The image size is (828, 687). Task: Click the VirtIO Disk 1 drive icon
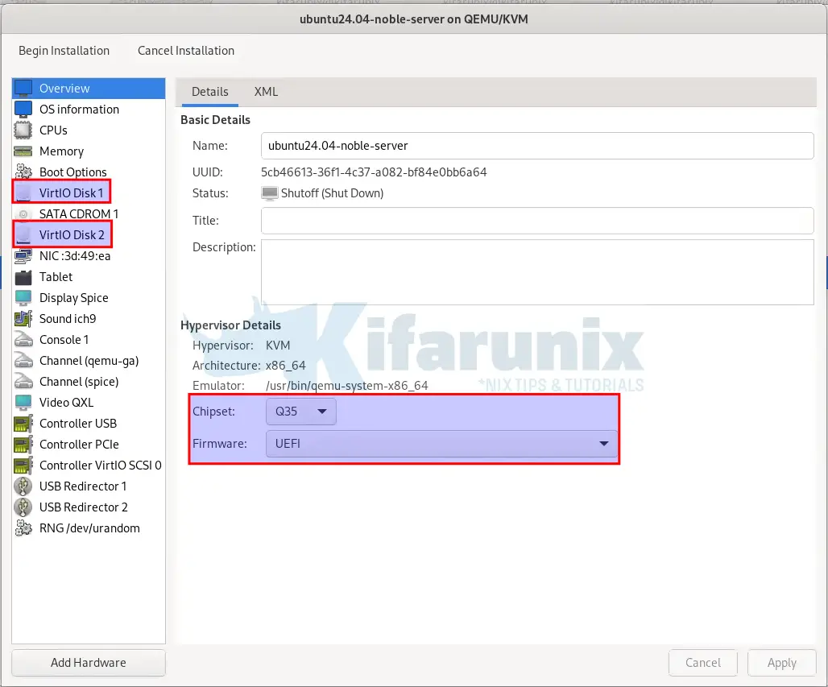coord(23,192)
